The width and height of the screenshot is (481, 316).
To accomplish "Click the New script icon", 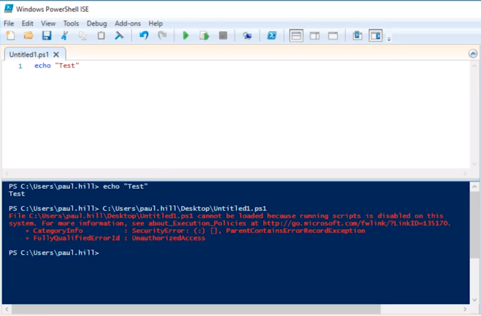I will [11, 36].
